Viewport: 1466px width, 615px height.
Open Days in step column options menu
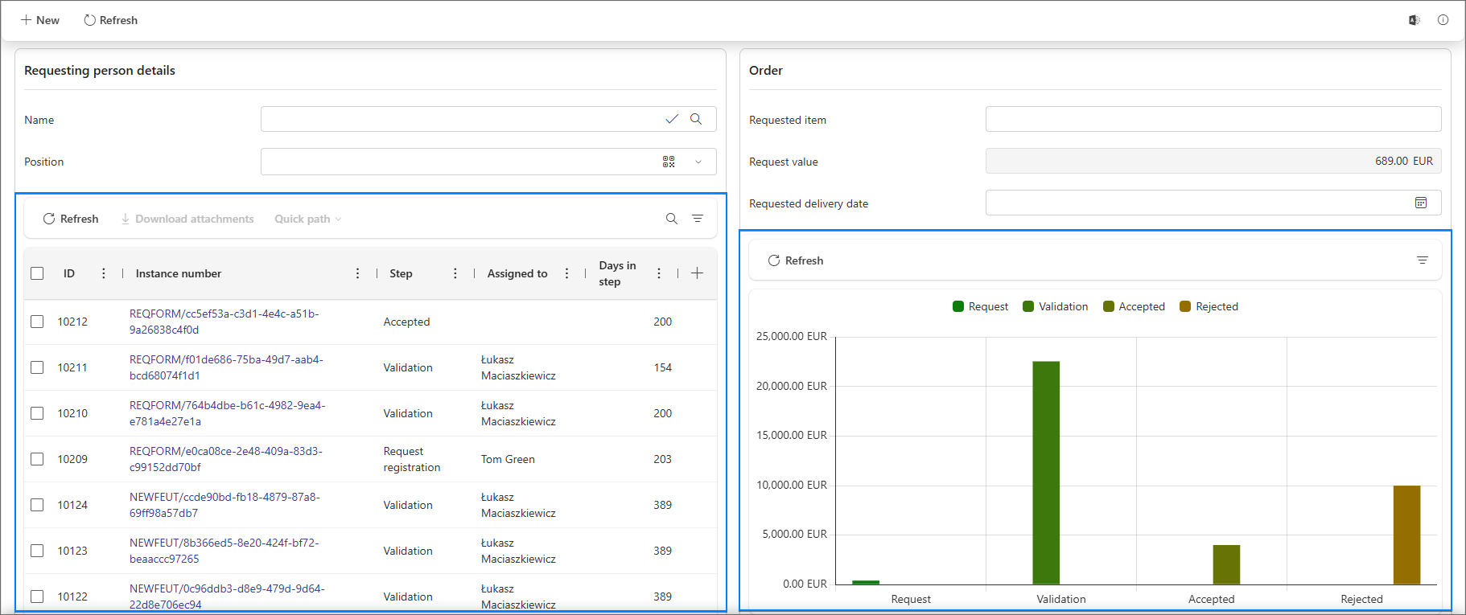658,273
